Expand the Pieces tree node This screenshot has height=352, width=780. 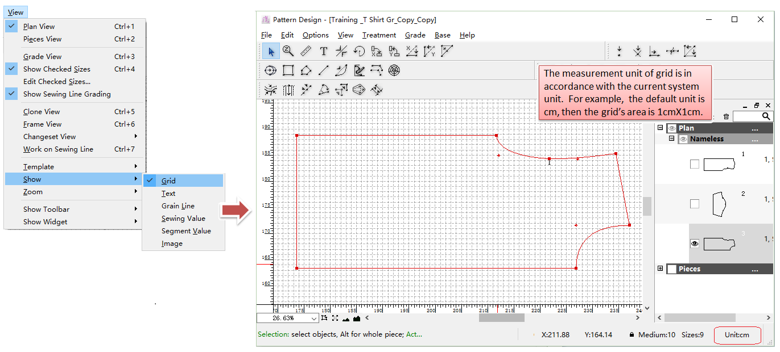pyautogui.click(x=661, y=269)
